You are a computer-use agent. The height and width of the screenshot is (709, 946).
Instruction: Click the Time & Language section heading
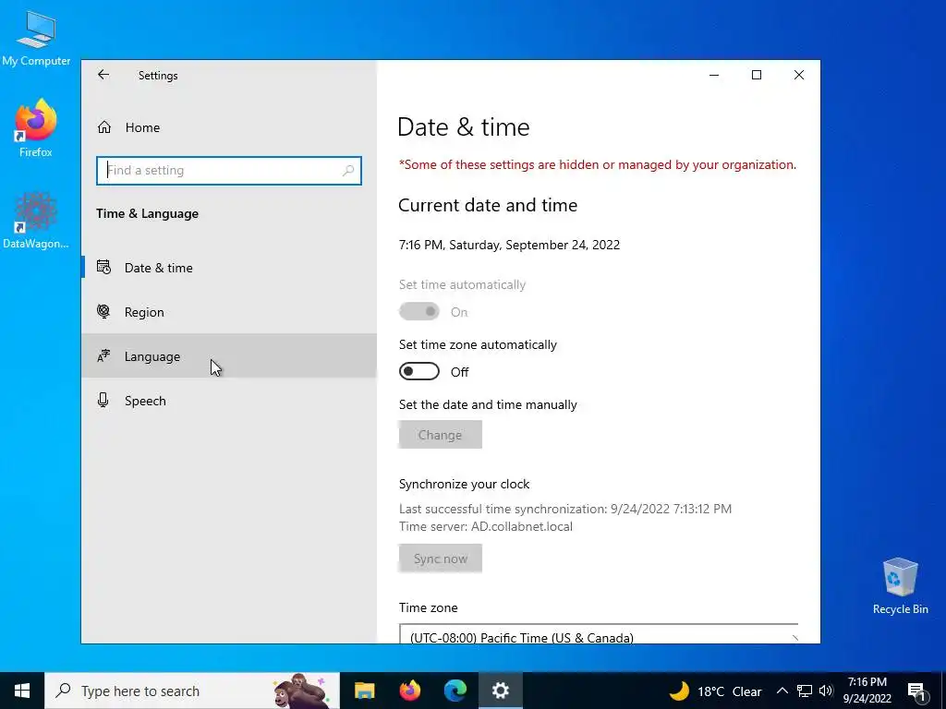tap(147, 213)
